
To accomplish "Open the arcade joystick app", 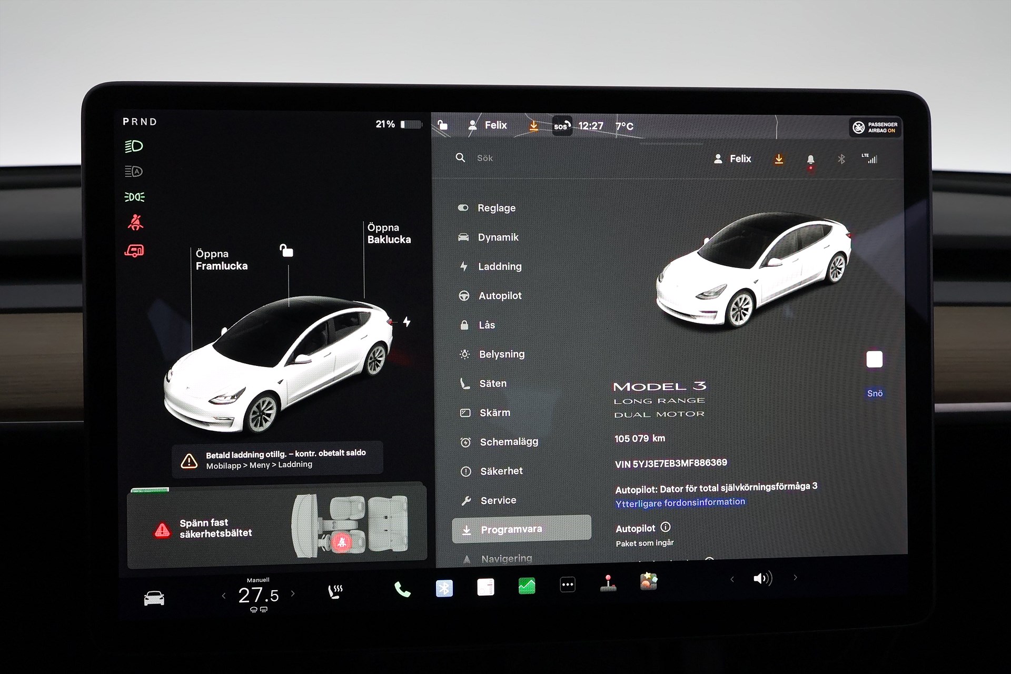I will pyautogui.click(x=608, y=583).
